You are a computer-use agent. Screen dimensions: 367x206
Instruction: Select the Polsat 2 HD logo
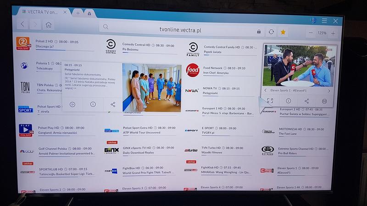(x=23, y=43)
